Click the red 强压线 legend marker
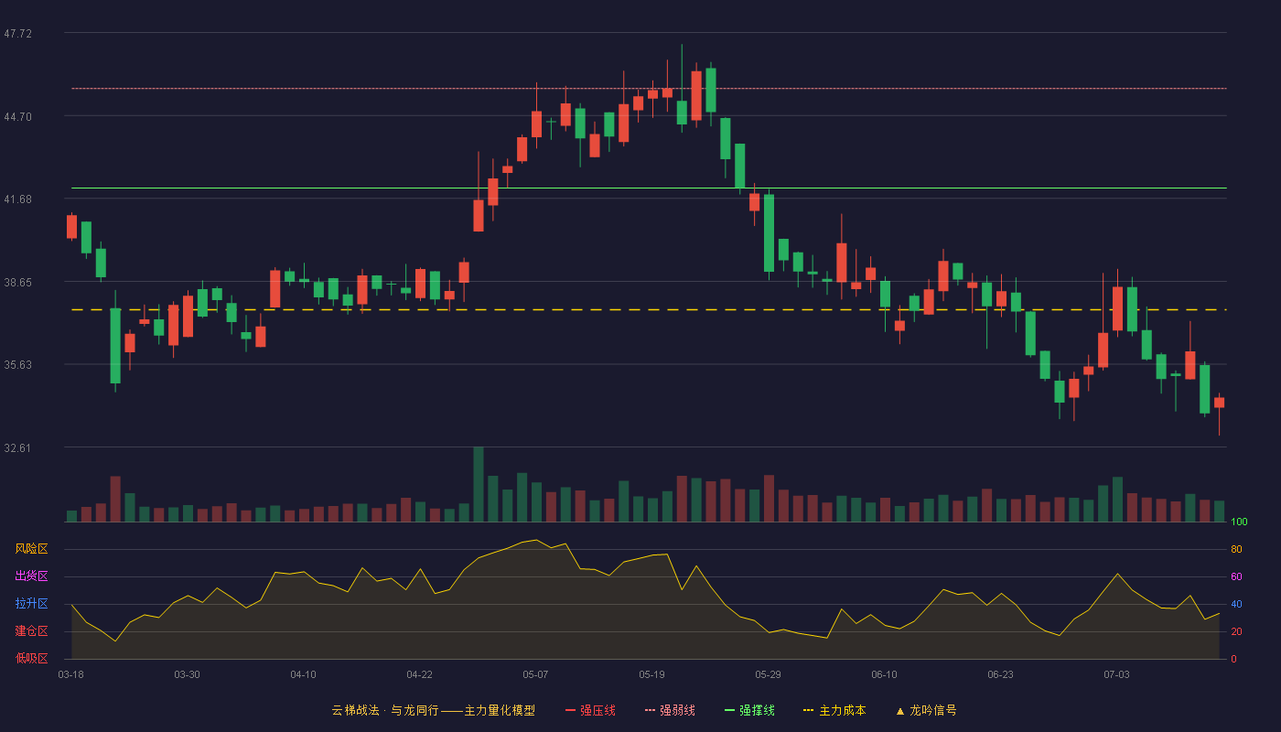Viewport: 1281px width, 732px height. point(571,710)
